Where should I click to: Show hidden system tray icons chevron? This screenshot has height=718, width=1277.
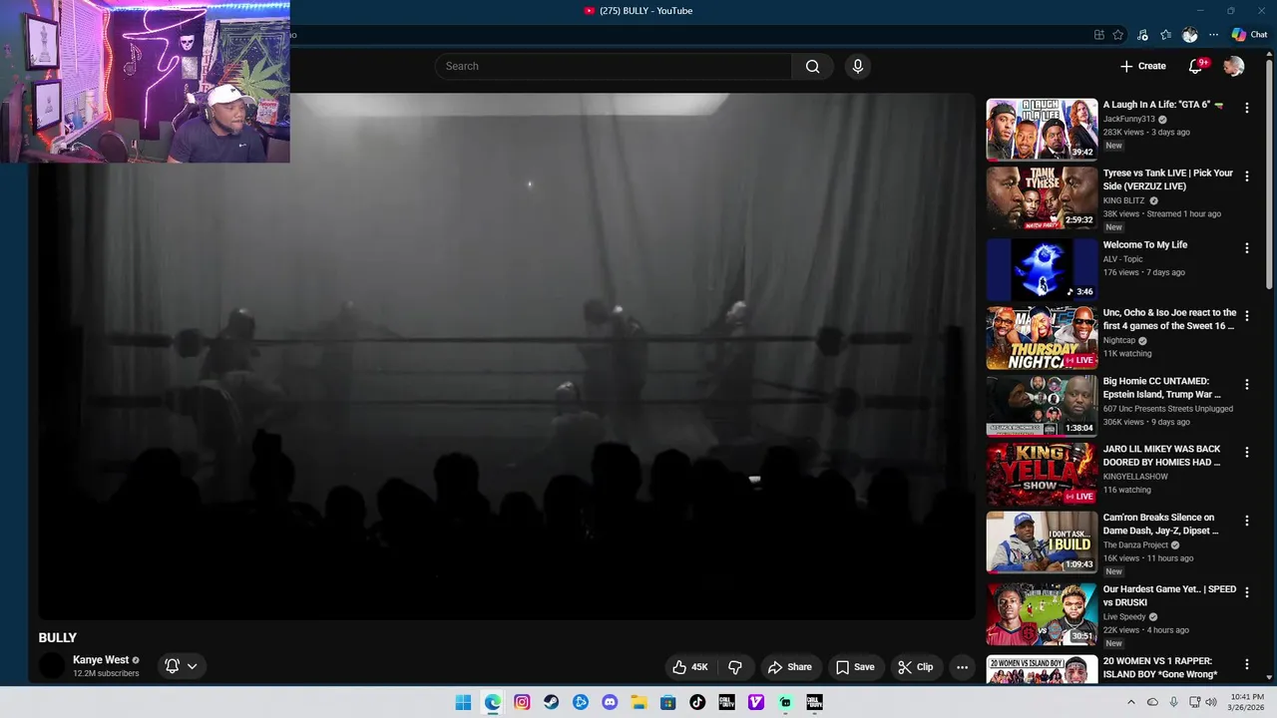(1130, 702)
